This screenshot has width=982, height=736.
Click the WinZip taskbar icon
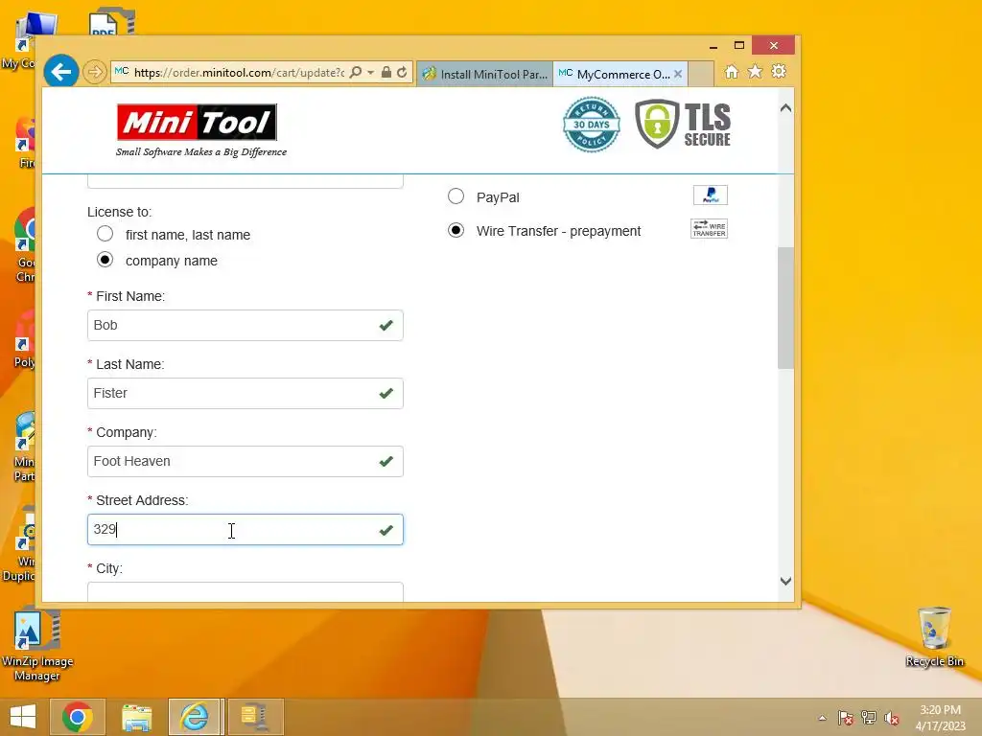255,717
